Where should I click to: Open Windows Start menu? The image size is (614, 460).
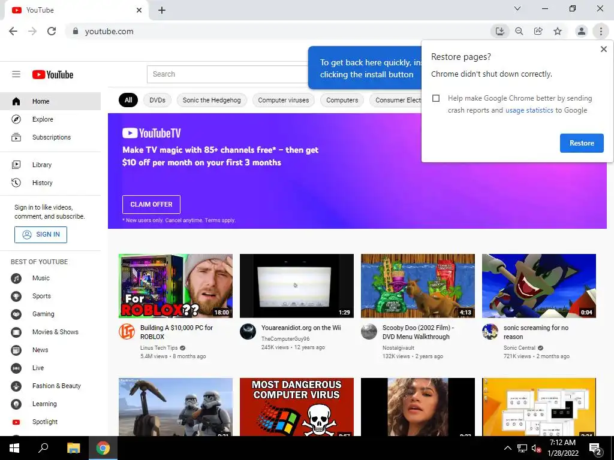pyautogui.click(x=14, y=448)
